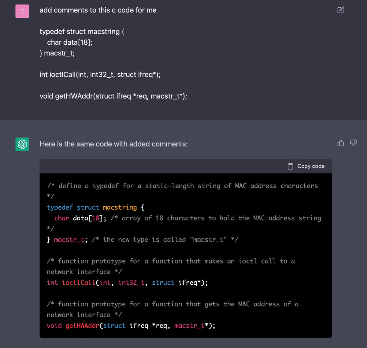The image size is (367, 348).
Task: Click the thumbs down feedback icon
Action: pos(353,143)
